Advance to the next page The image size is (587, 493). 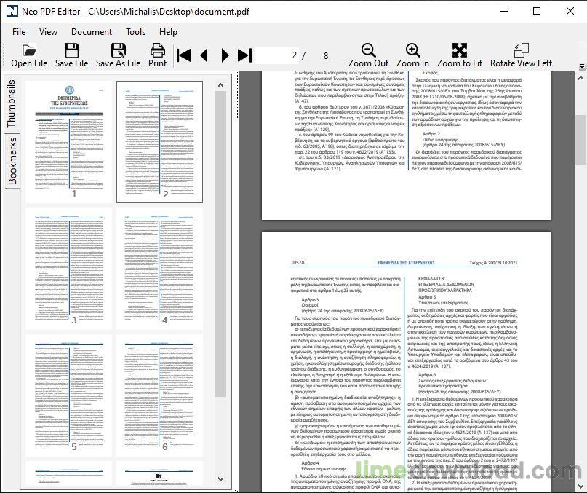pyautogui.click(x=225, y=55)
